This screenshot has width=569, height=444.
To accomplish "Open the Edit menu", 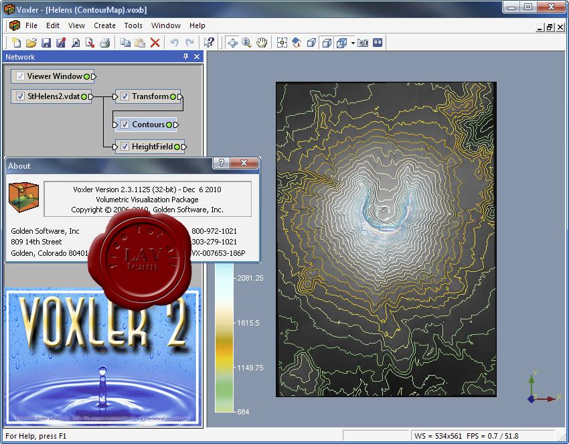I will [x=53, y=25].
